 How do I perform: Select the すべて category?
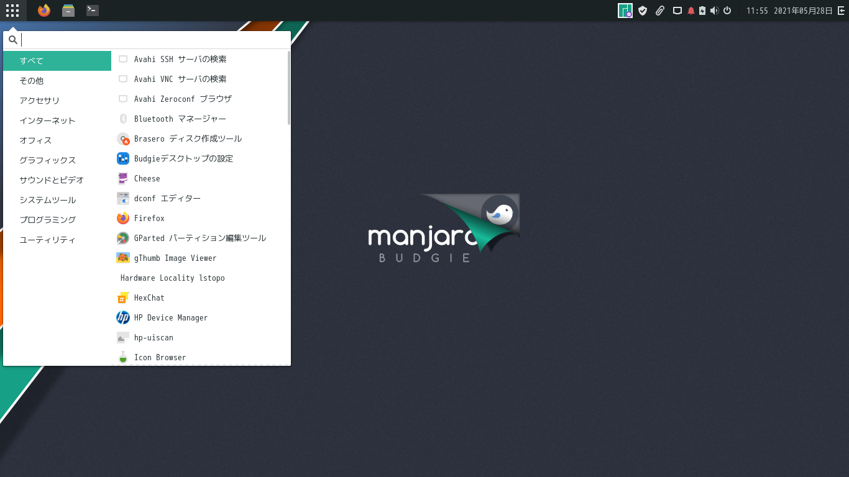coord(57,61)
